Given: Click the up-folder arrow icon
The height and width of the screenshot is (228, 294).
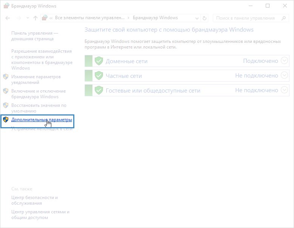Looking at the screenshot, I should point(35,18).
